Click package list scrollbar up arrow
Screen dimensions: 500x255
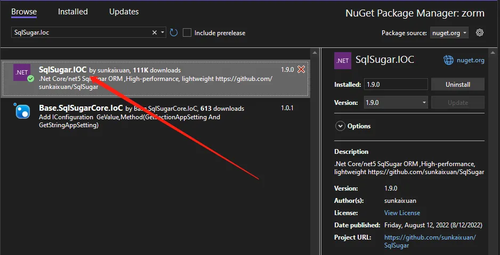click(314, 53)
